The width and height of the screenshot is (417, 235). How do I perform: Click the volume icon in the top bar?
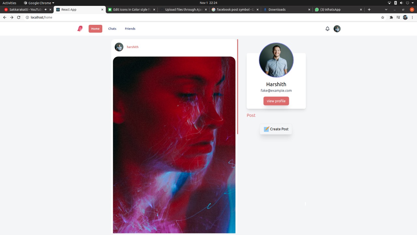click(x=401, y=3)
